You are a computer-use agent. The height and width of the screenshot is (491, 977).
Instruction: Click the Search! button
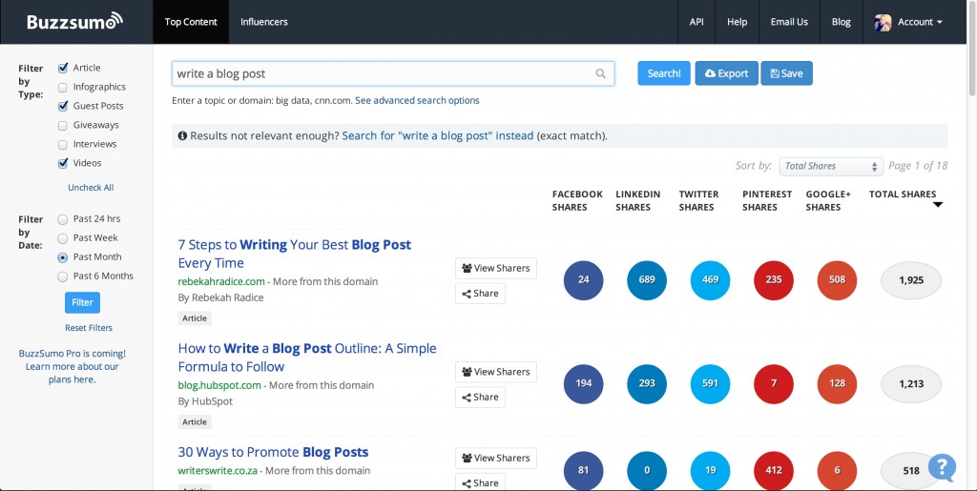(x=664, y=73)
